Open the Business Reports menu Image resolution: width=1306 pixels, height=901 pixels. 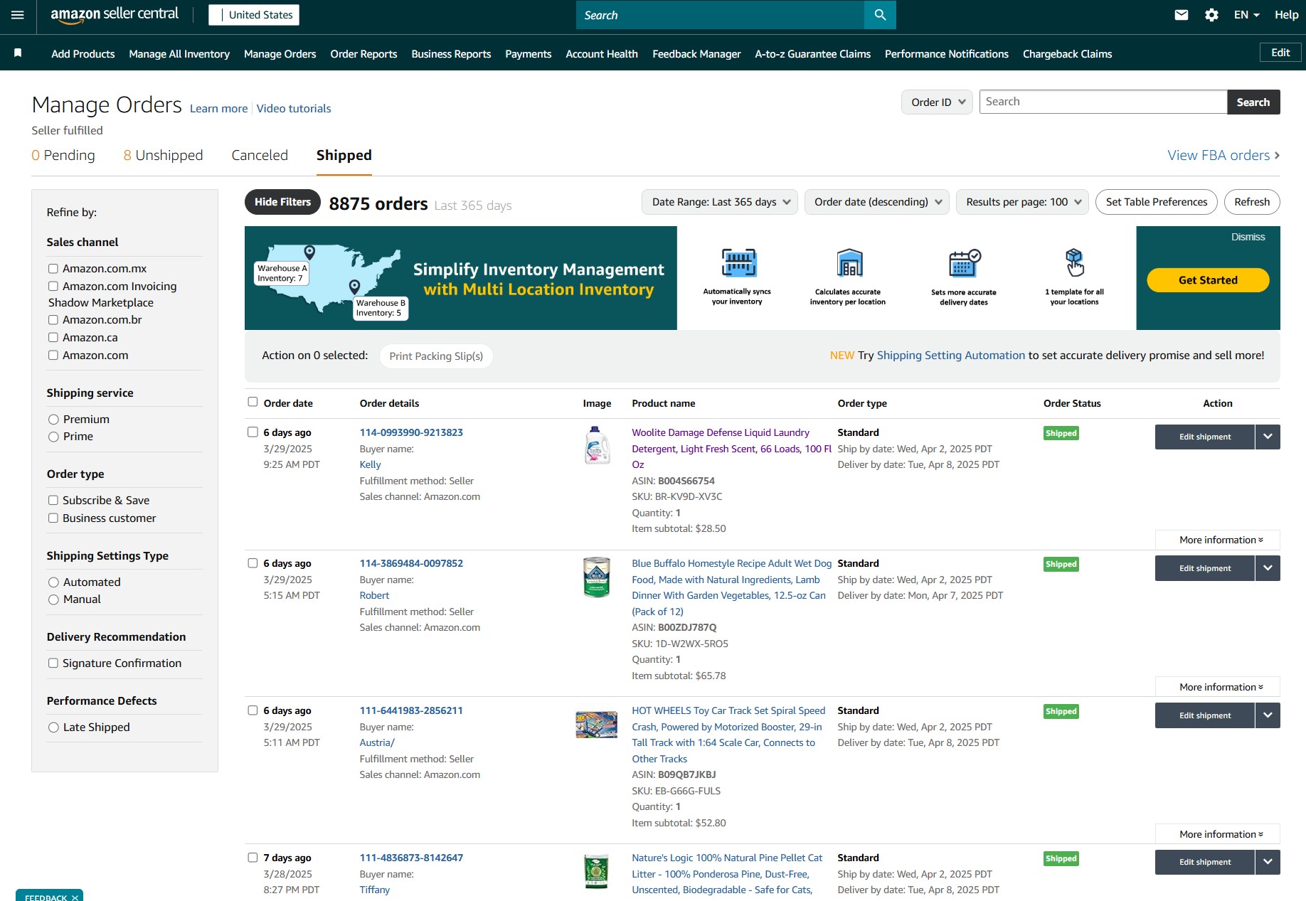451,54
